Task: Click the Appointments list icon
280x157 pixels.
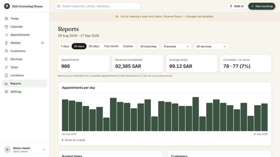Action: pos(7,35)
